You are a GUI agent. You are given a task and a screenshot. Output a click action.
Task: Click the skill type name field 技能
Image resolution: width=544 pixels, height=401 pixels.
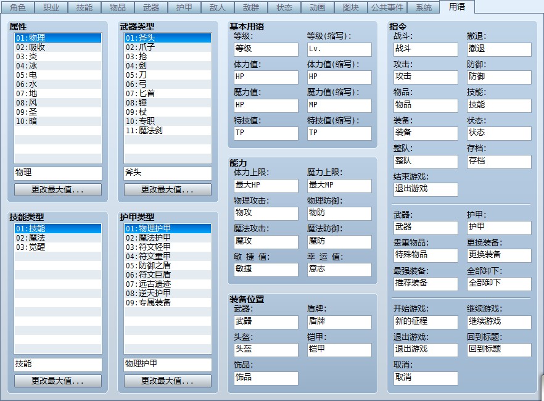pos(58,364)
